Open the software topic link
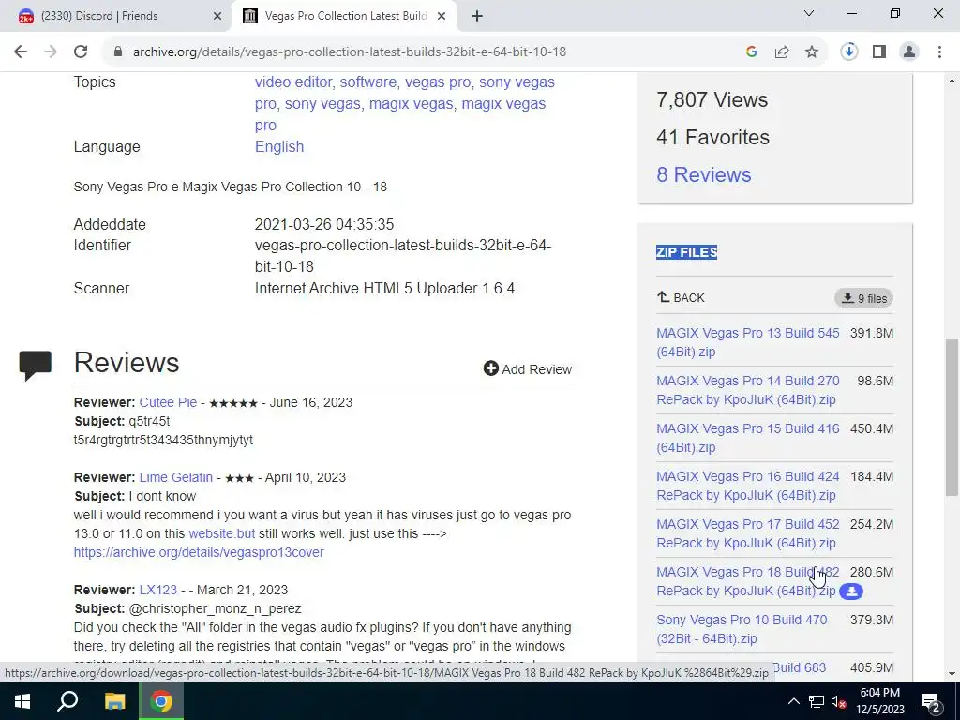The height and width of the screenshot is (720, 960). pos(367,82)
